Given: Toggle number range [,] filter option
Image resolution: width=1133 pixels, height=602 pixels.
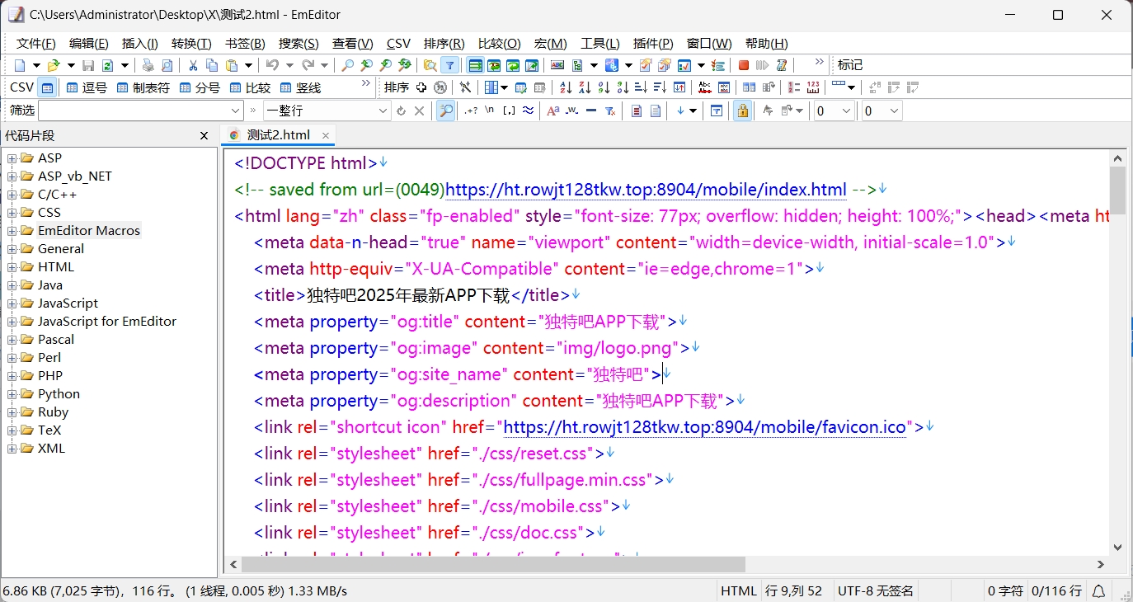Looking at the screenshot, I should click(509, 111).
